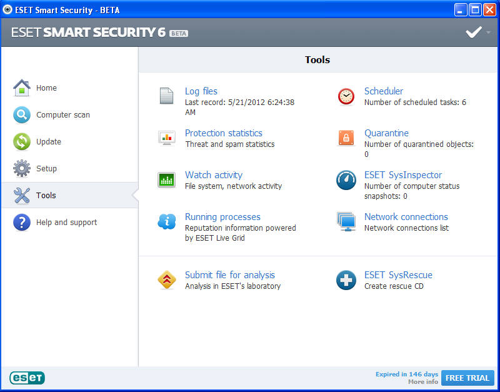Click the Watch activity graph icon
This screenshot has height=392, width=500.
click(x=166, y=180)
